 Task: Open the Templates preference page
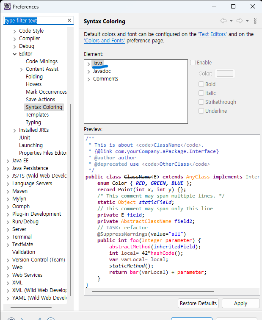tap(37, 115)
